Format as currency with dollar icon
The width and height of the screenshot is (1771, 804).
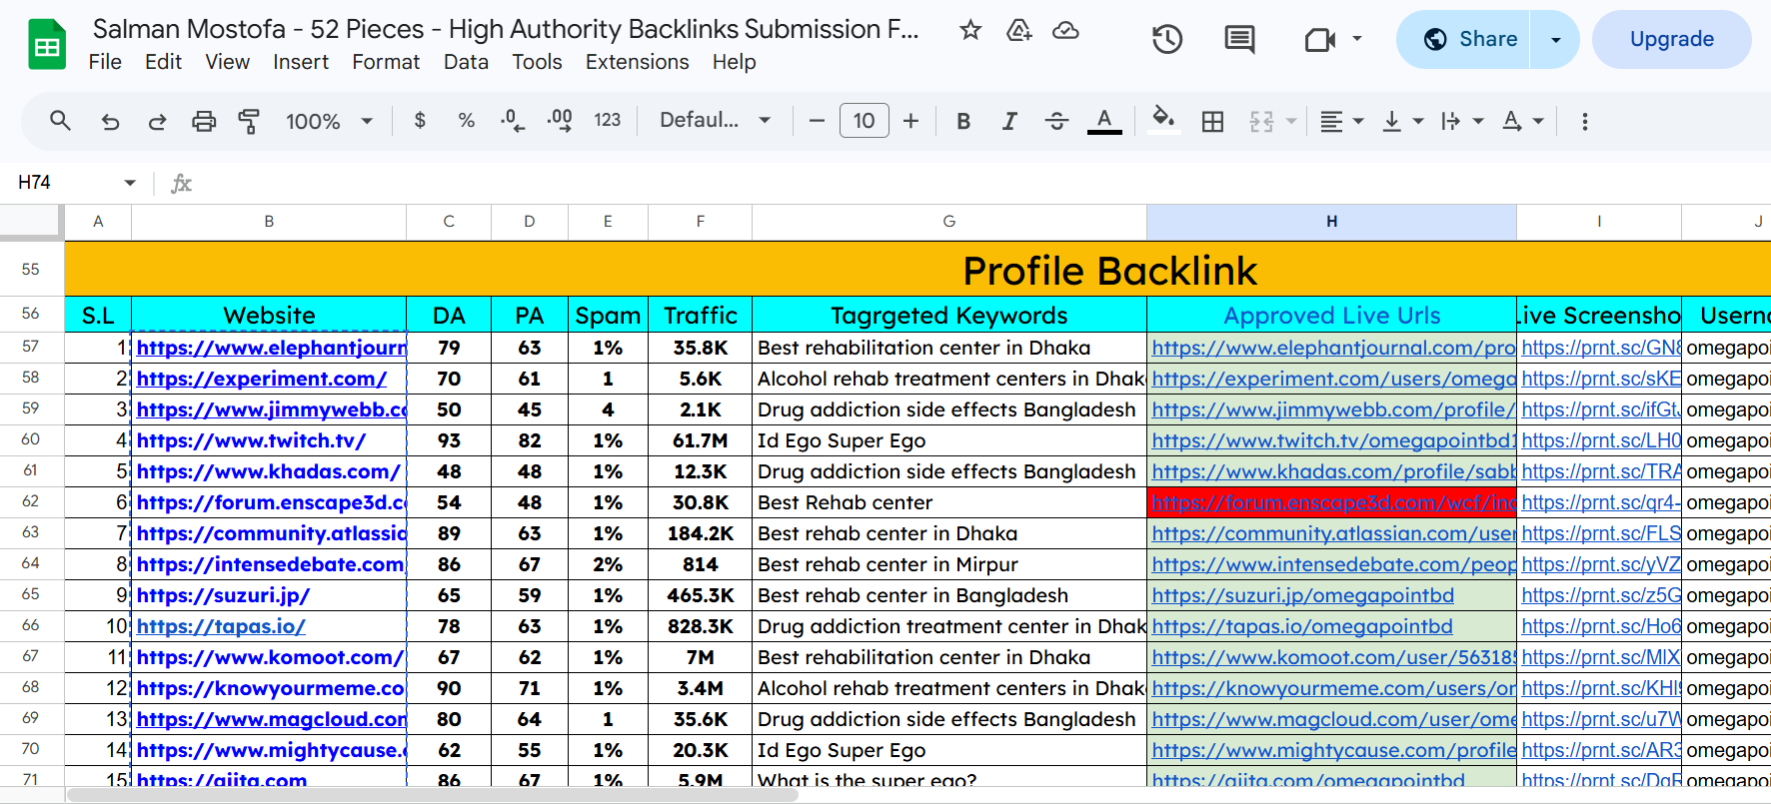[x=420, y=121]
